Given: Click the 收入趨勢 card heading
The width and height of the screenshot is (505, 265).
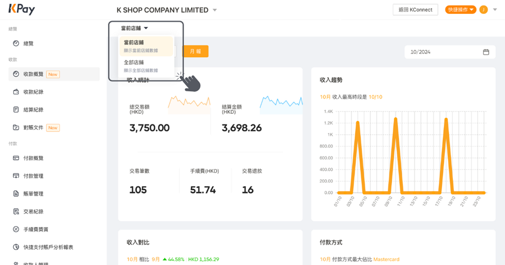Looking at the screenshot, I should pos(331,80).
